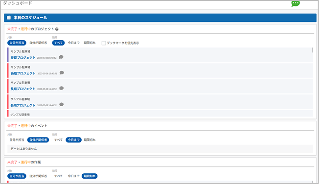The width and height of the screenshot is (319, 184).
Task: Open comment bubble on first 長期プロジェクト row
Action: pos(61,57)
